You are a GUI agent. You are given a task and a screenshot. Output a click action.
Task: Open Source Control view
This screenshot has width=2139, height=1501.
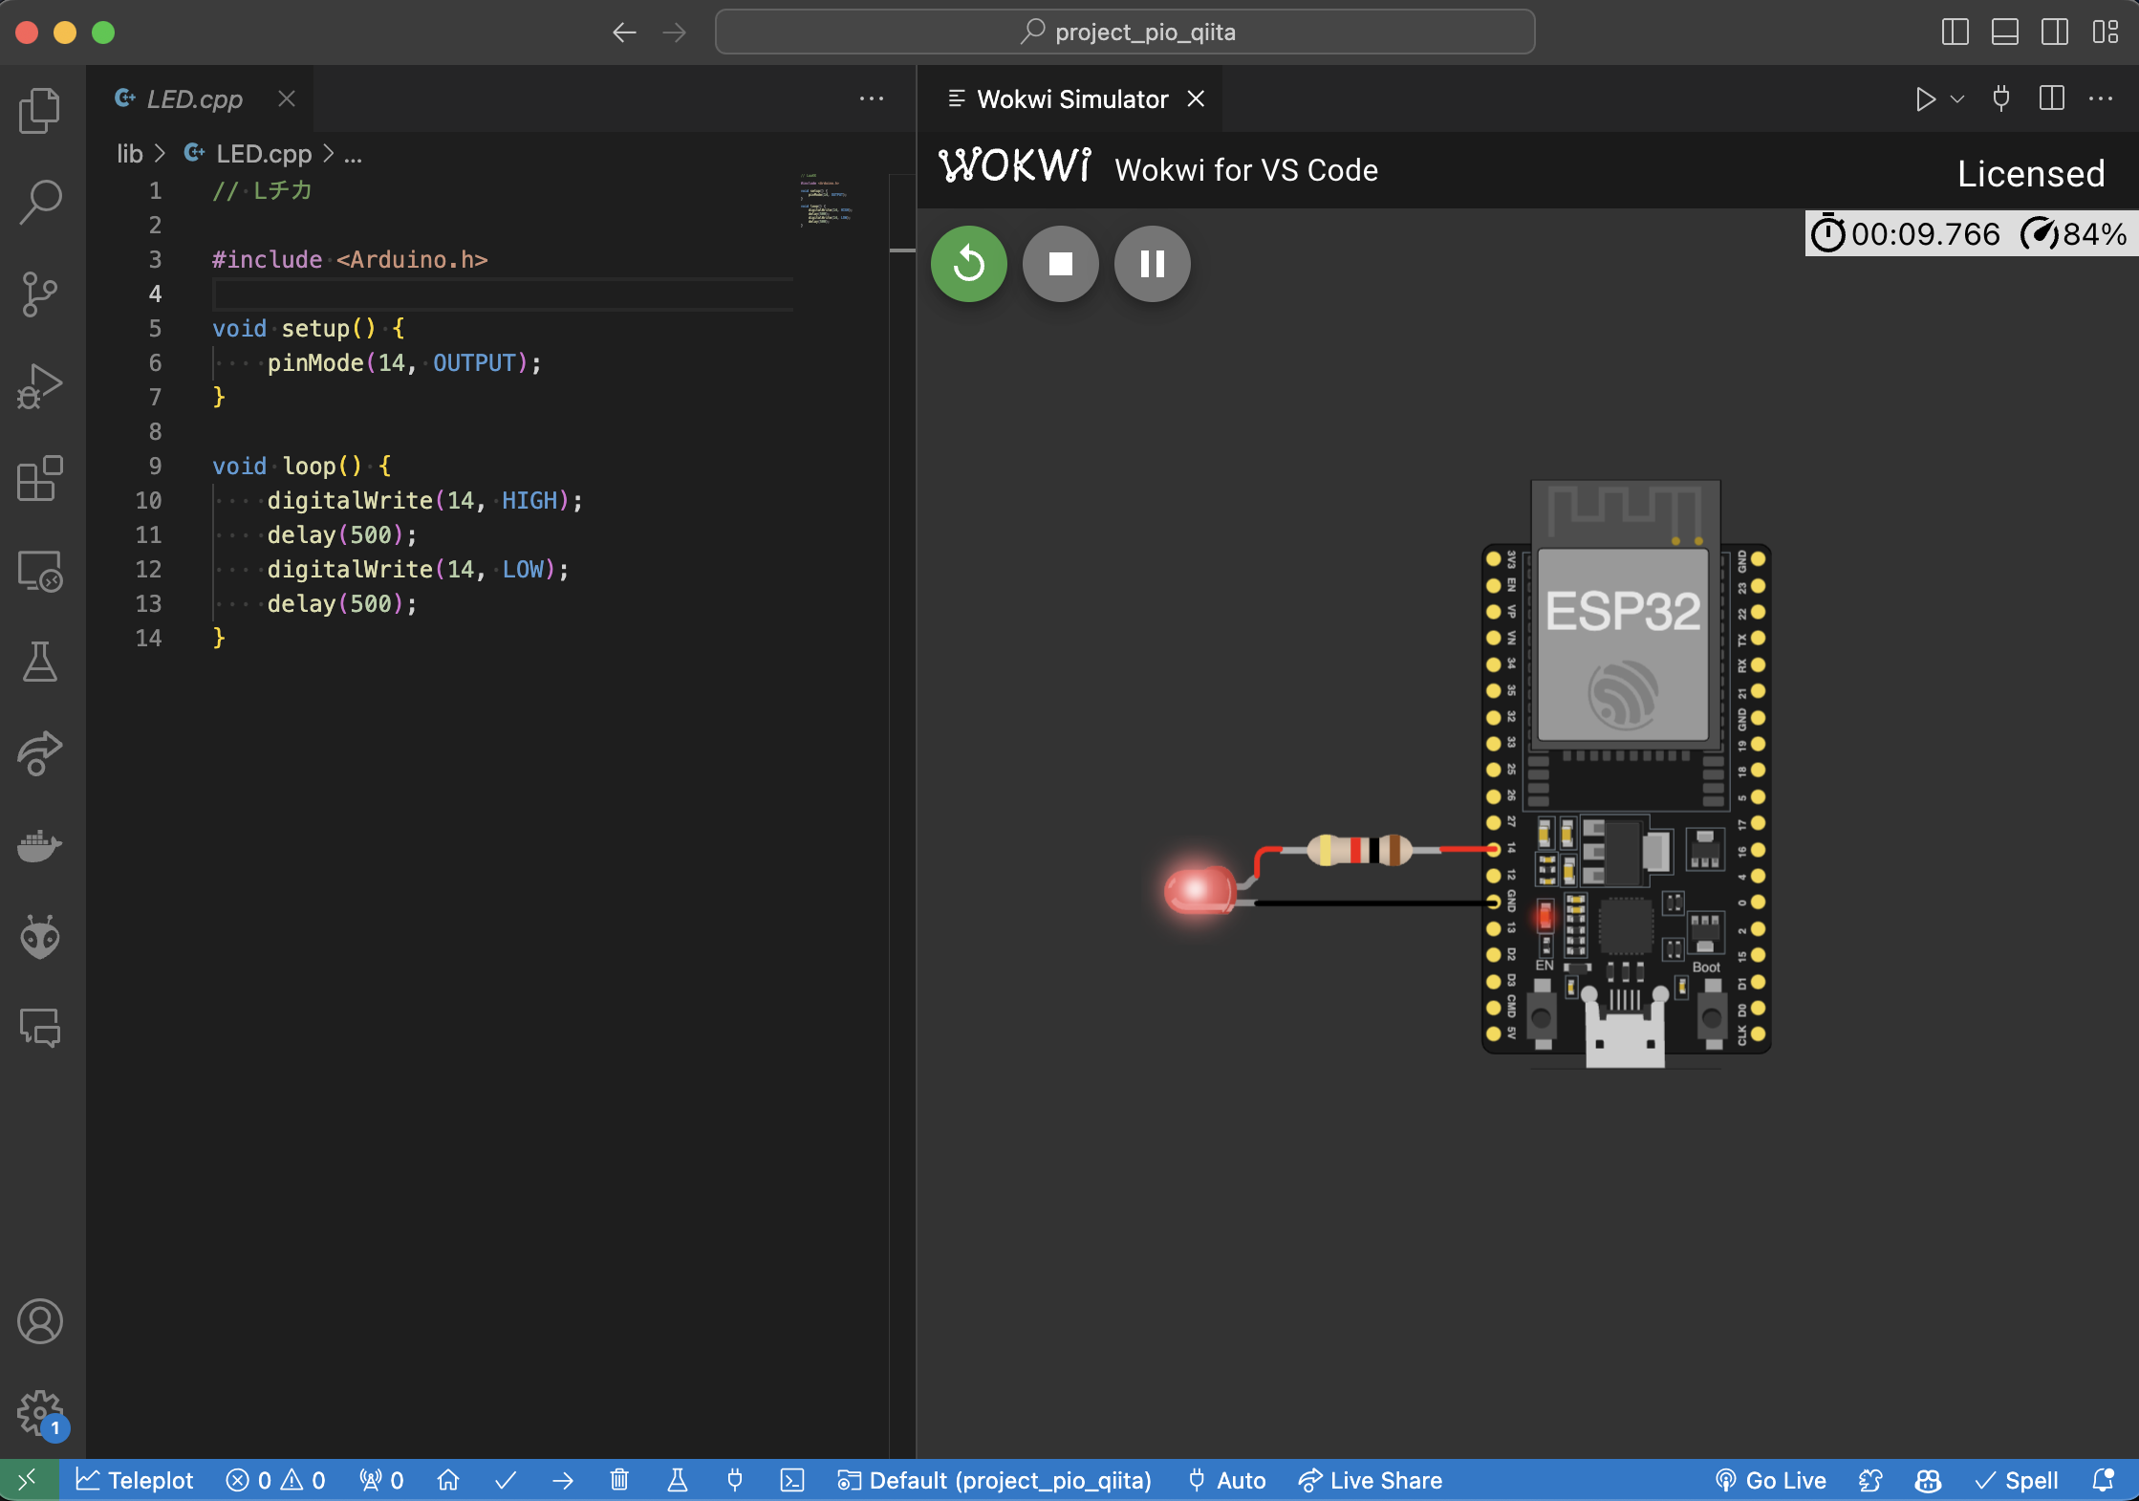coord(40,294)
